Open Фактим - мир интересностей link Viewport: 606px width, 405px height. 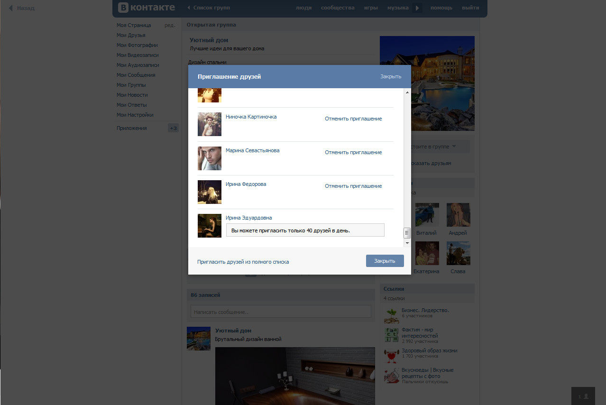click(420, 332)
